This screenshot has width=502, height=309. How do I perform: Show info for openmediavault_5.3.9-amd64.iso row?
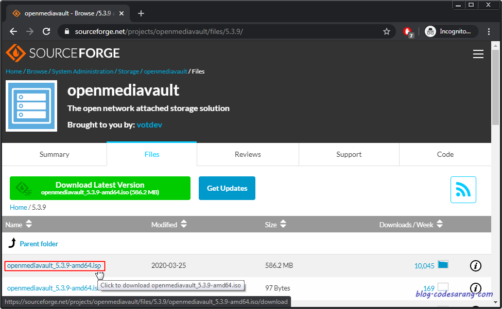tap(475, 265)
